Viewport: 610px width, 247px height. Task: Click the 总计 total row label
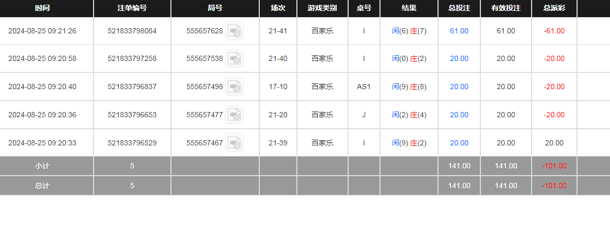click(42, 186)
